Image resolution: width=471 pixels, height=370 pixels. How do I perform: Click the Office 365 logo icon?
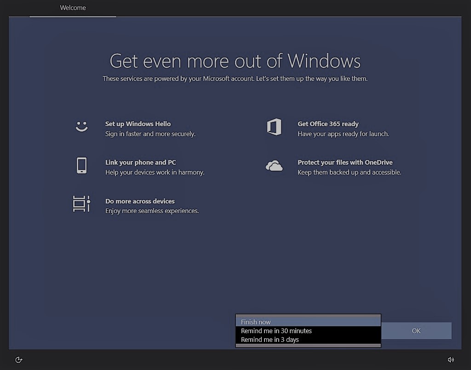[274, 127]
